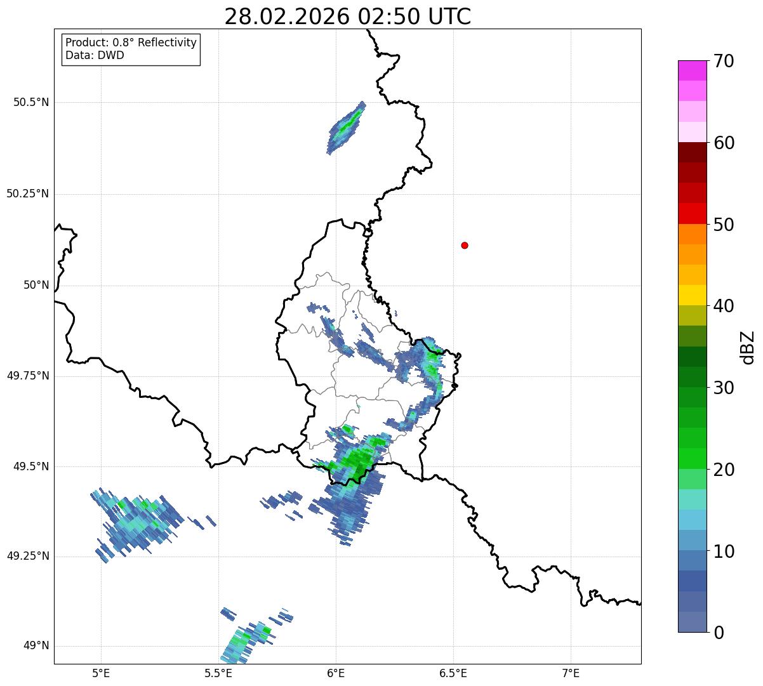The width and height of the screenshot is (763, 686).
Task: Click the latitude label "49°N"
Action: (36, 646)
